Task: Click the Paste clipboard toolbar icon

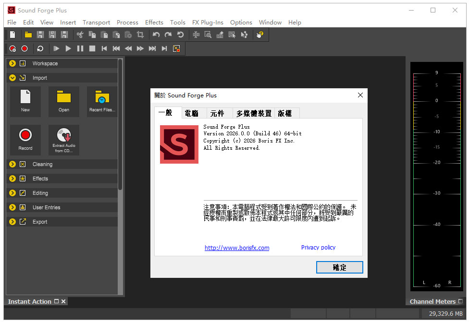Action: point(104,35)
